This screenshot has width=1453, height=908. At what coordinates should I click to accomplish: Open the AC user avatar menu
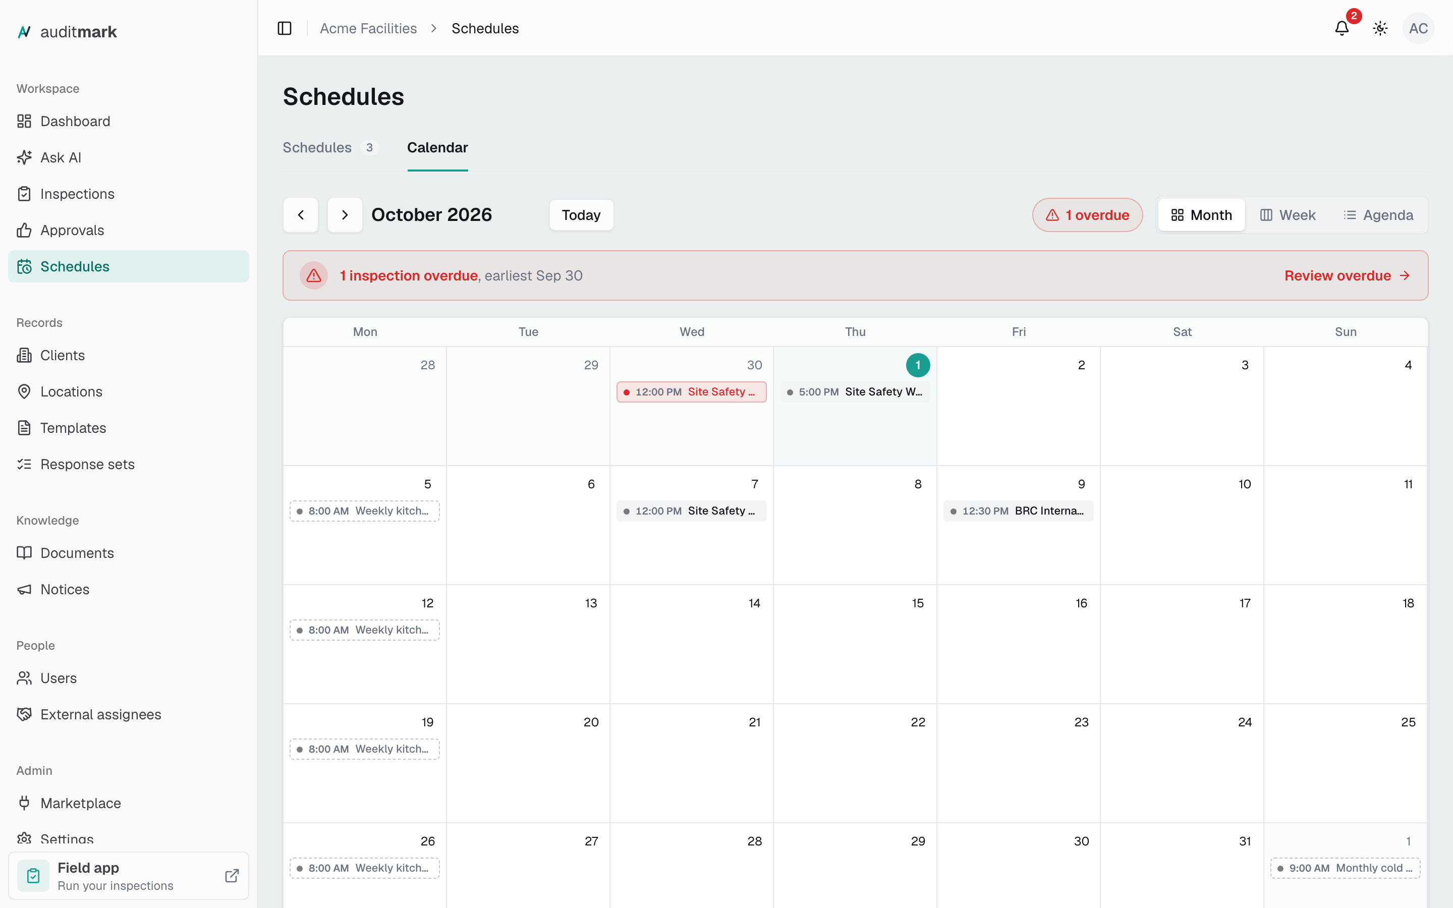[1418, 28]
